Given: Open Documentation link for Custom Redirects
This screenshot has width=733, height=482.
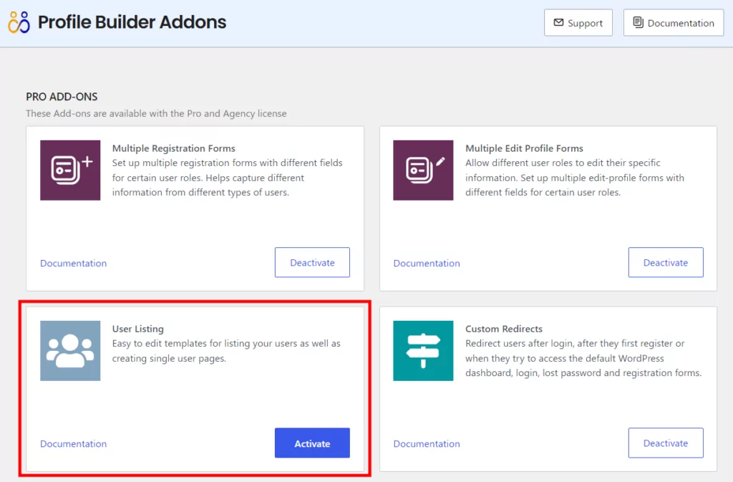Looking at the screenshot, I should coord(427,443).
